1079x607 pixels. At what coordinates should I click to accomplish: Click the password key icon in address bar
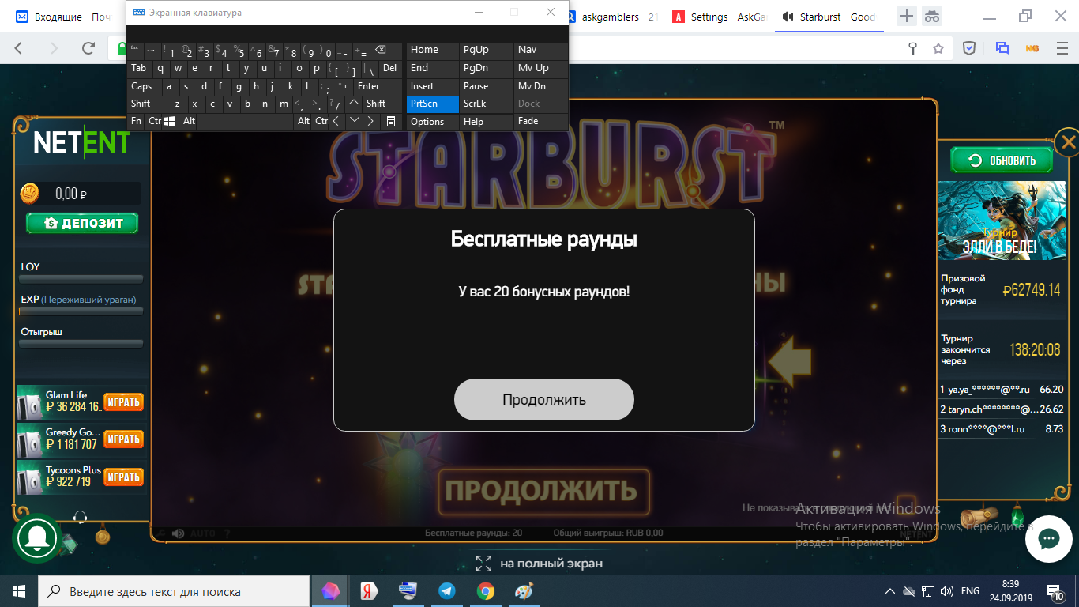(913, 48)
